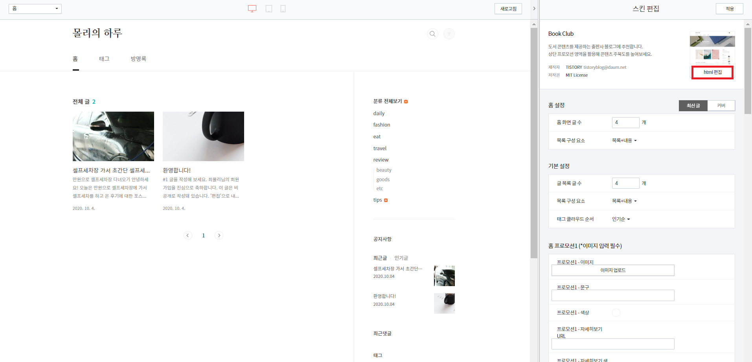752x362 pixels.
Task: Open the 방명록 blog menu tab
Action: point(138,59)
